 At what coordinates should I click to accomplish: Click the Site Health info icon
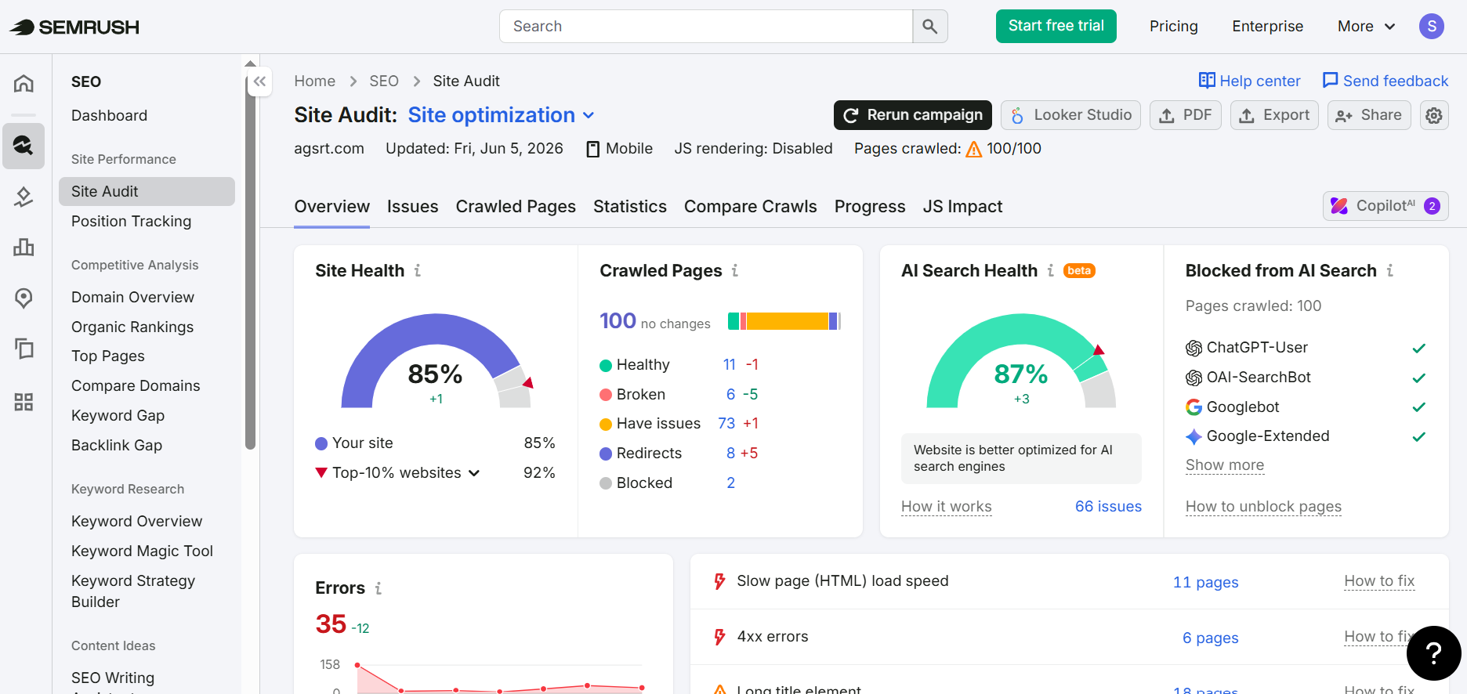coord(418,270)
